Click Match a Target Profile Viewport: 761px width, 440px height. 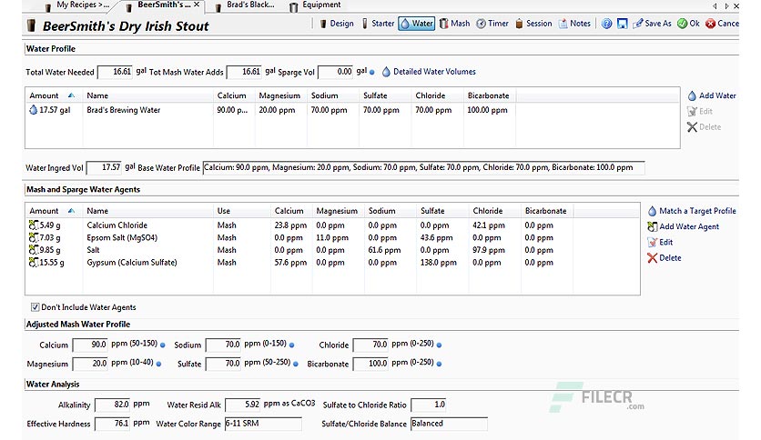pos(692,211)
